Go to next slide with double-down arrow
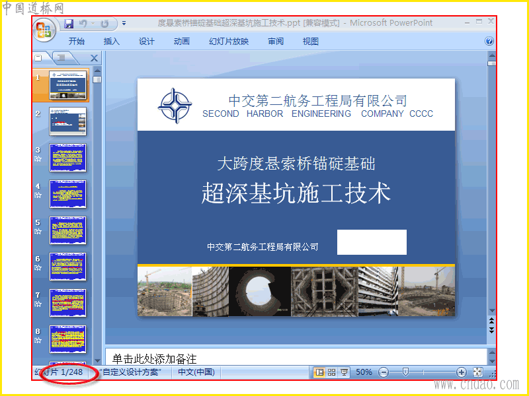The height and width of the screenshot is (396, 529). point(492,330)
